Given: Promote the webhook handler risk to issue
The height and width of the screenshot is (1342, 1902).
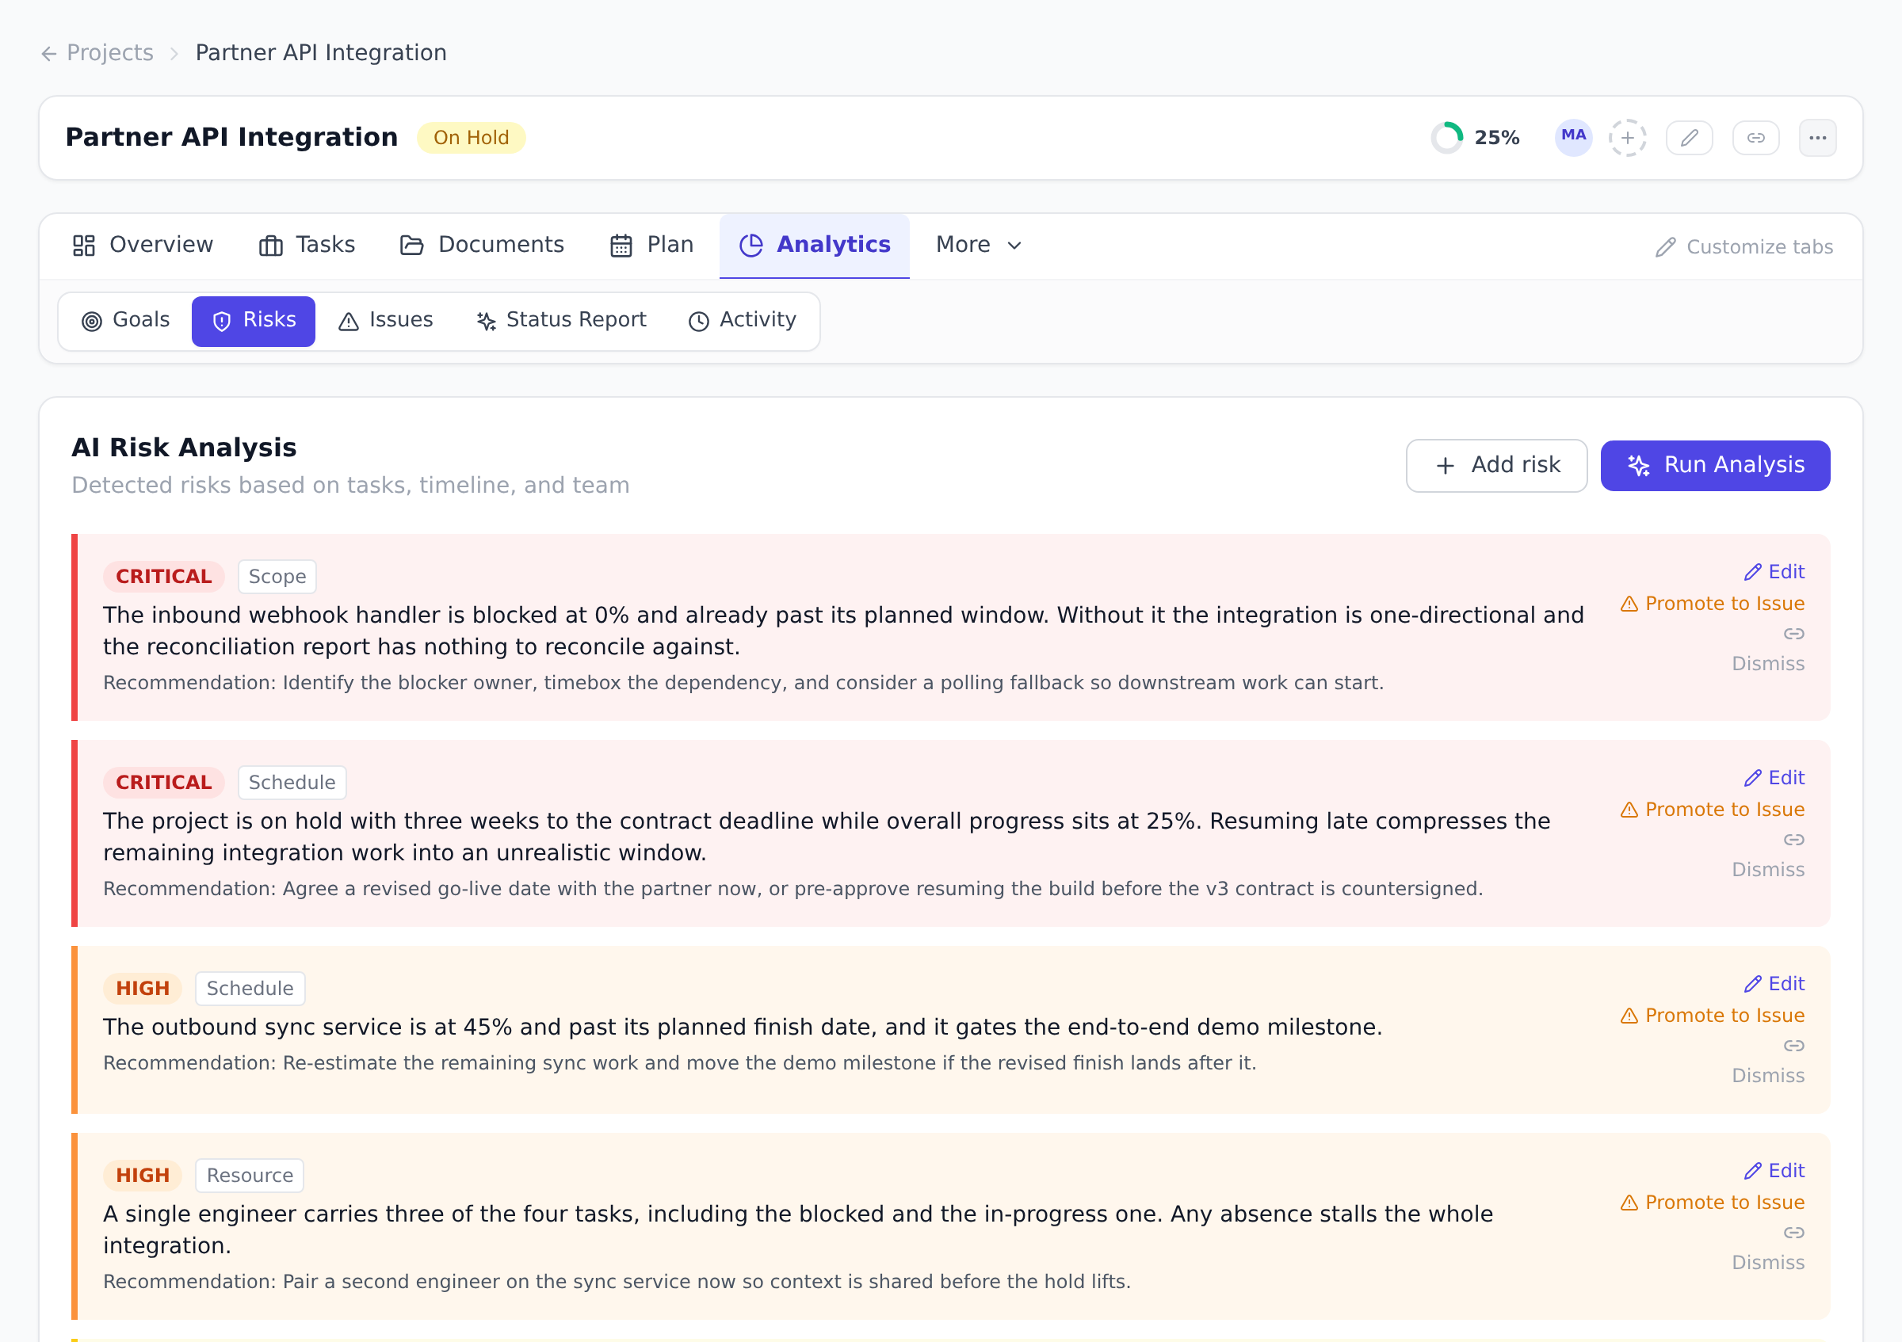Looking at the screenshot, I should point(1713,604).
